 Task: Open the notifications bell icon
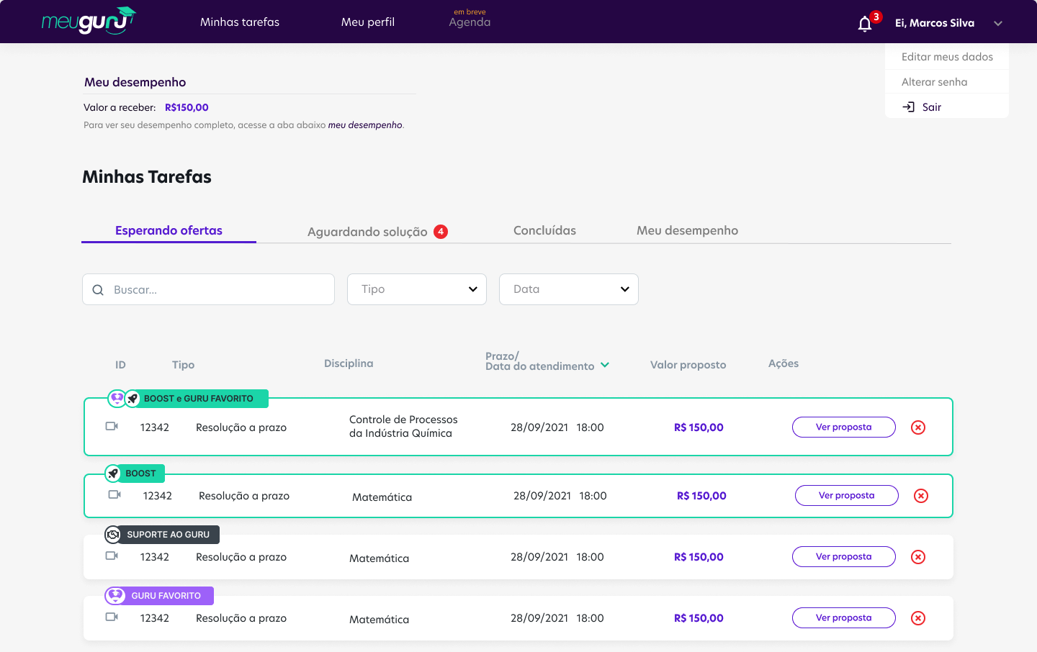[x=865, y=24]
